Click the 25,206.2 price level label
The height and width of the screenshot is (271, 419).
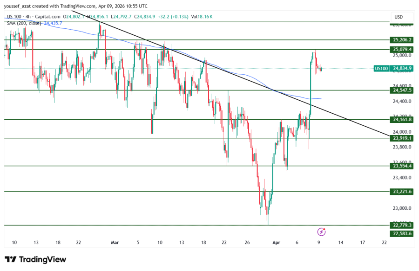point(403,40)
